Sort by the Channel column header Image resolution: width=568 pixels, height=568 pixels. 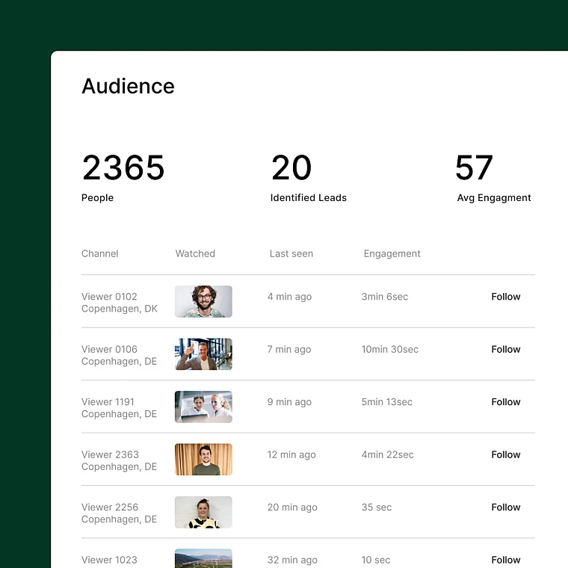coord(99,253)
